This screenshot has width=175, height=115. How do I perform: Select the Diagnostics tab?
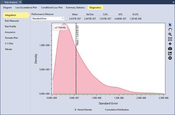pos(95,8)
